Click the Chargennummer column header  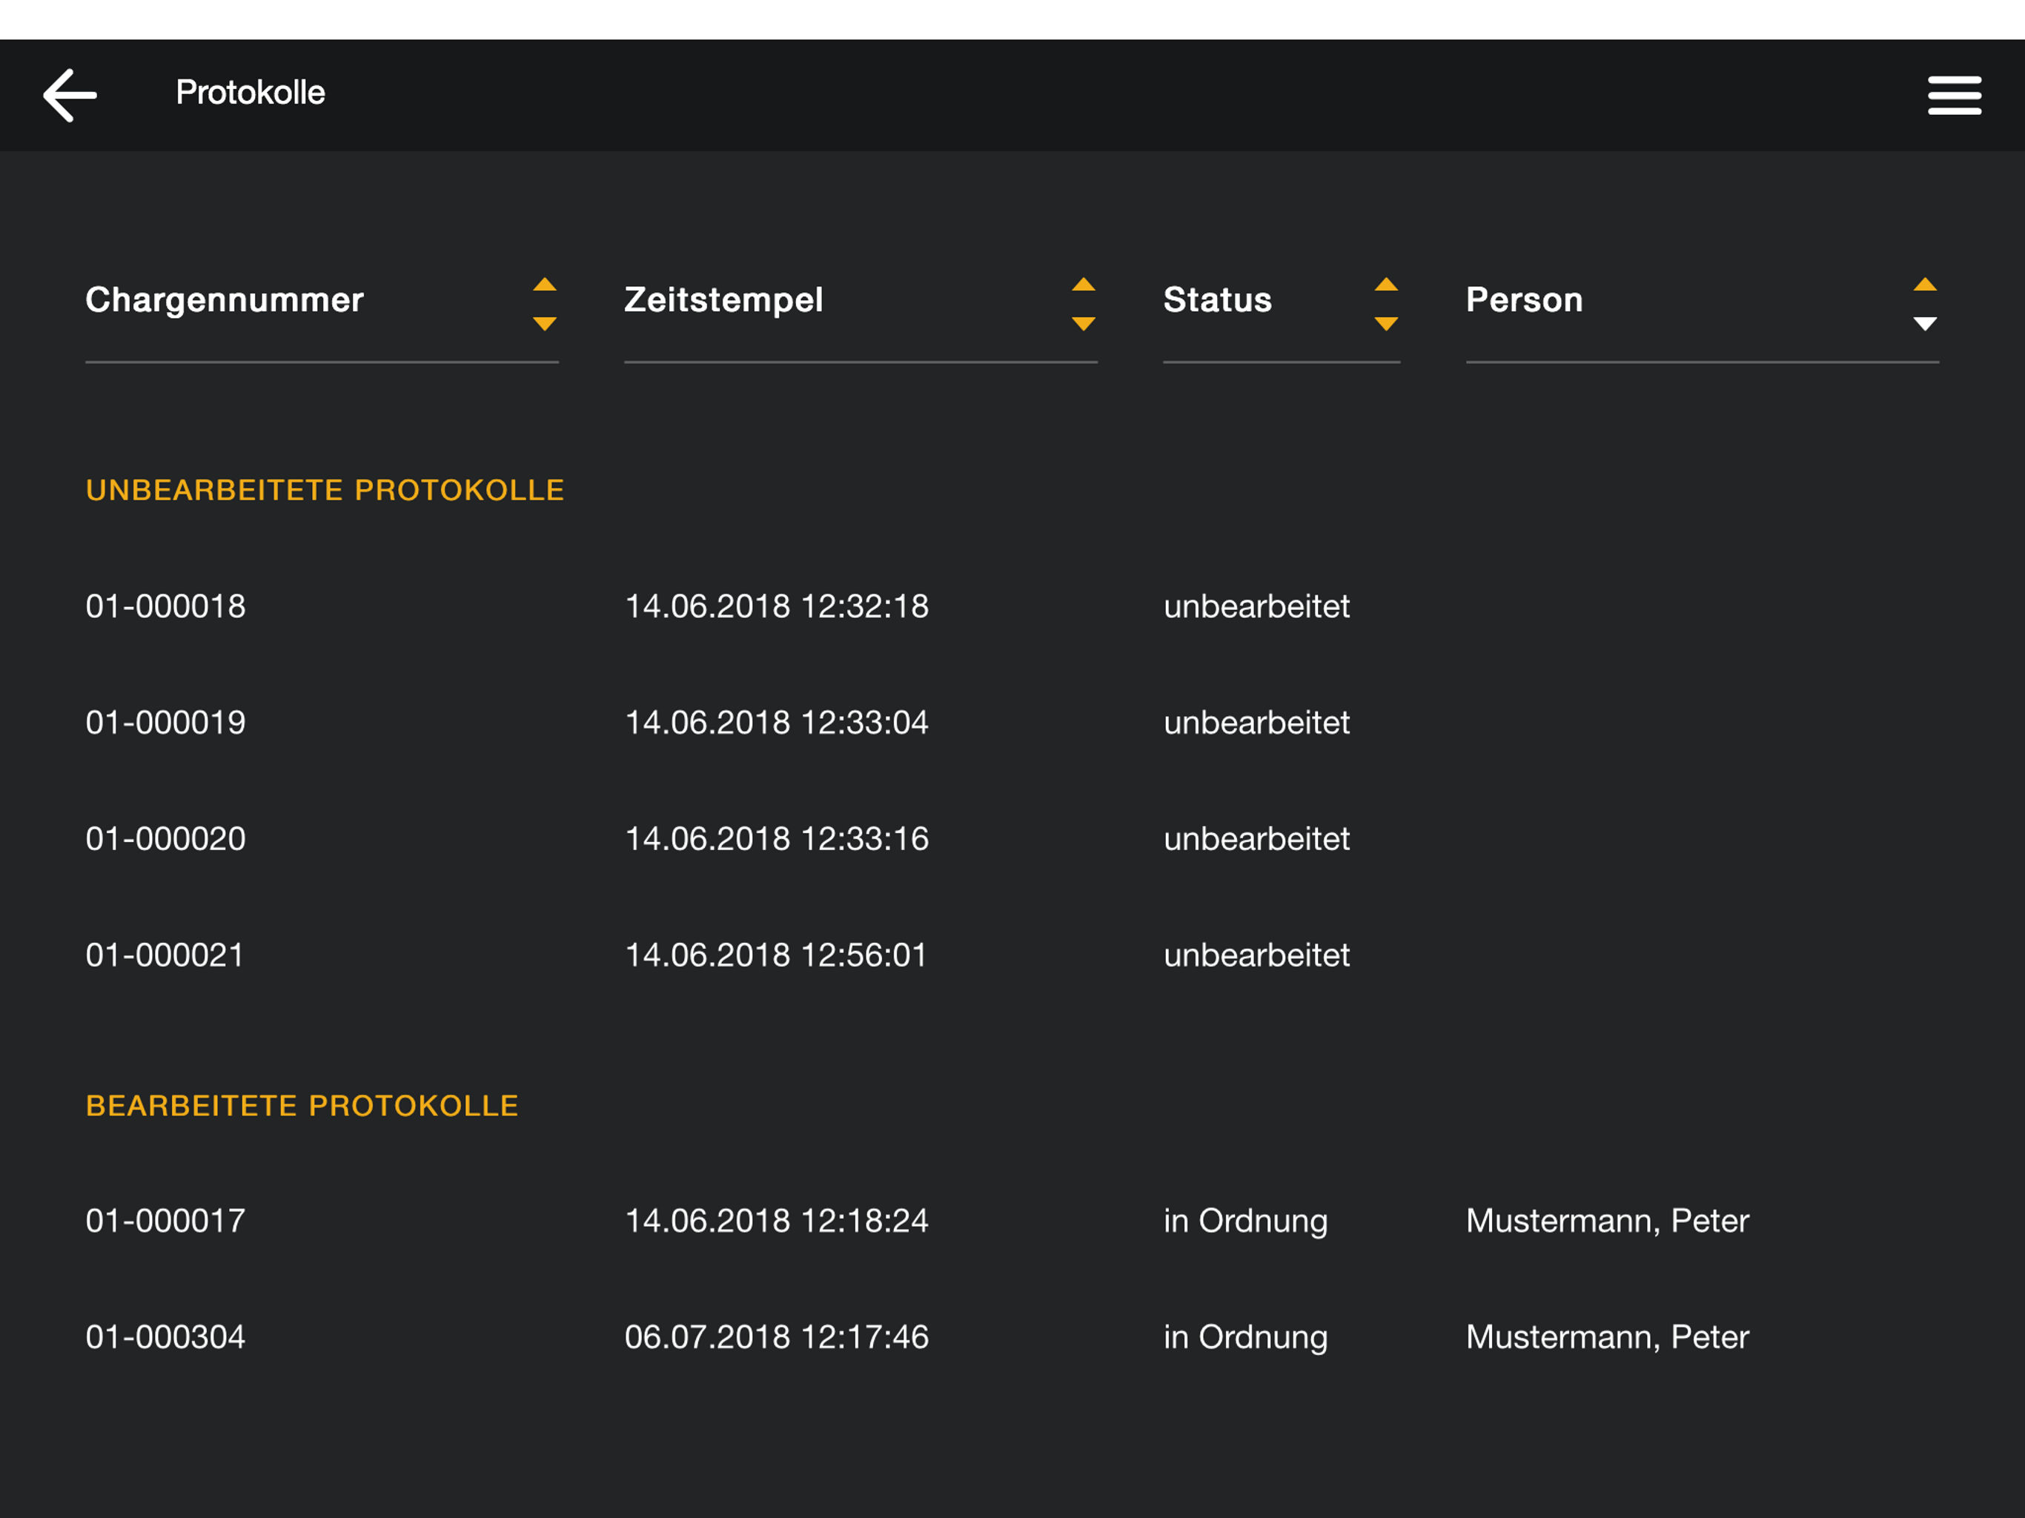[225, 300]
